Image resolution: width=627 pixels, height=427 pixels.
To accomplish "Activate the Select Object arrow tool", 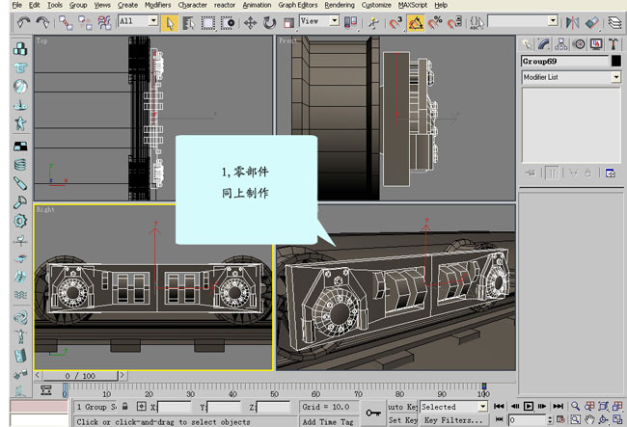I will point(170,23).
